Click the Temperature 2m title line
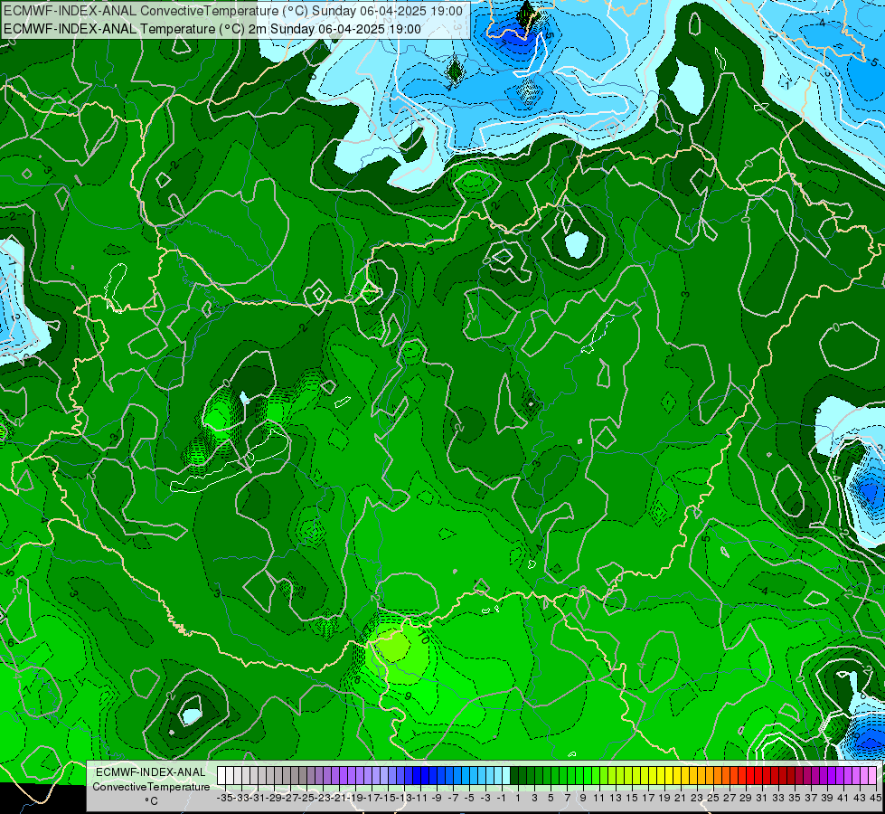Viewport: 885px width, 814px height. (x=212, y=29)
